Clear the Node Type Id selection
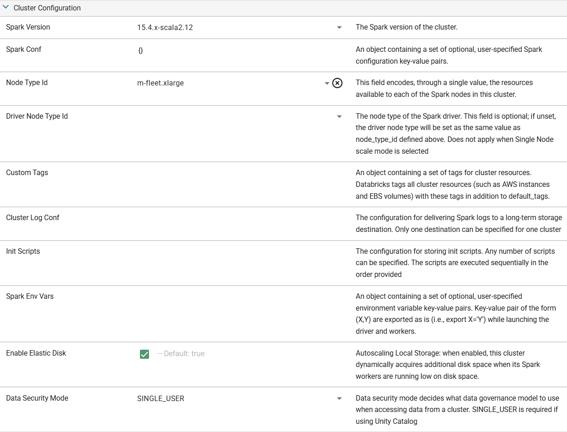This screenshot has width=567, height=432. click(336, 83)
